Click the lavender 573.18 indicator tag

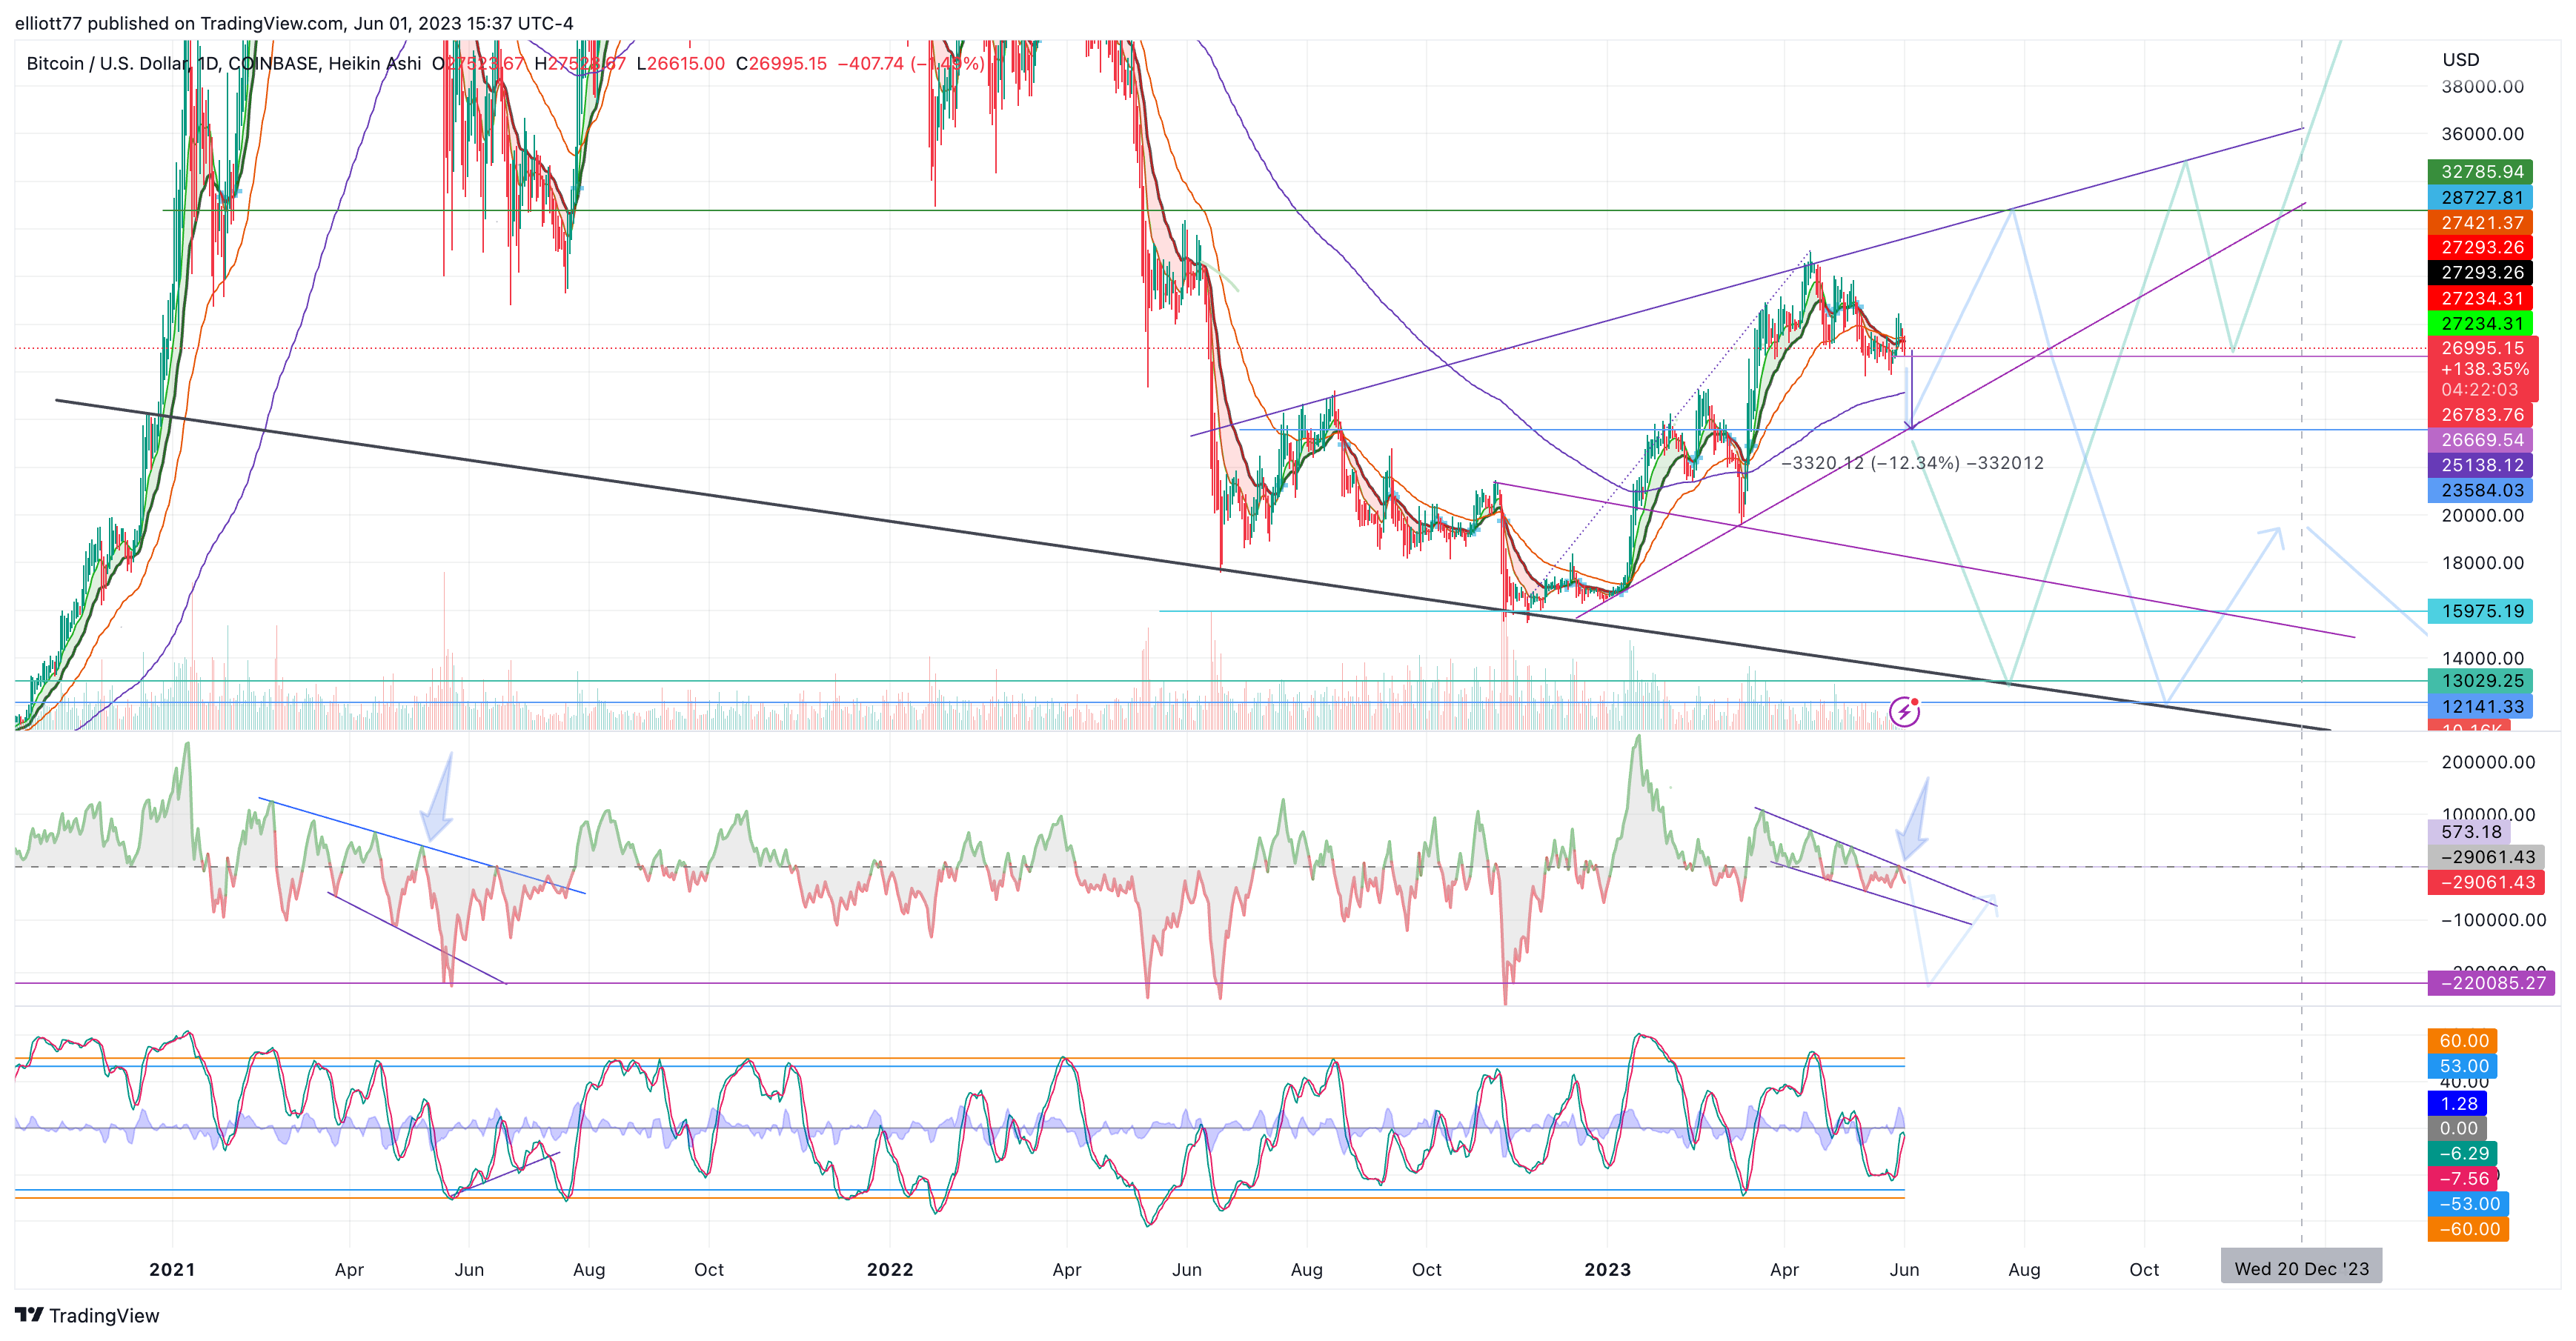point(2469,832)
